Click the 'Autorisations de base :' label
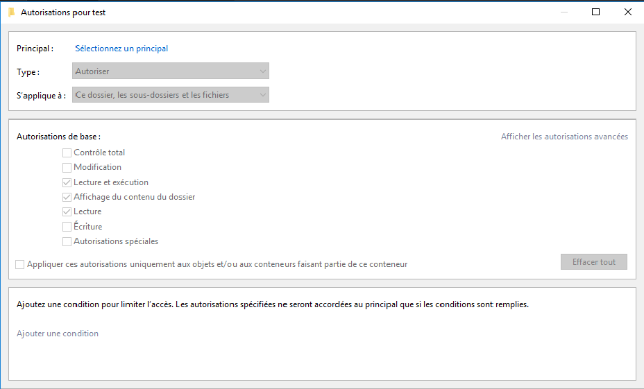Image resolution: width=644 pixels, height=389 pixels. pyautogui.click(x=58, y=137)
